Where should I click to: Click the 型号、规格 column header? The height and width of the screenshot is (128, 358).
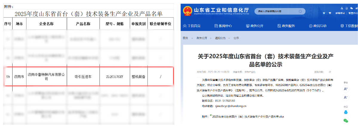pyautogui.click(x=115, y=24)
